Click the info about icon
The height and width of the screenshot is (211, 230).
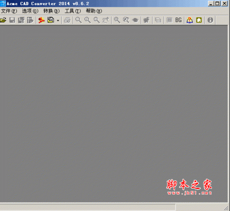210,20
